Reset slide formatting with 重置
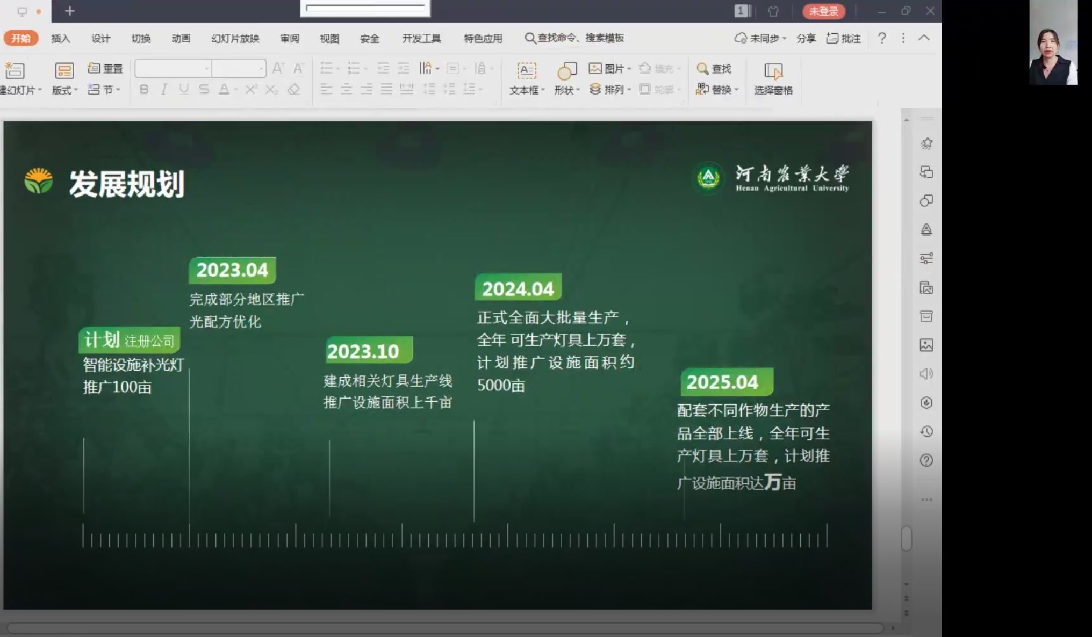The height and width of the screenshot is (637, 1092). (x=104, y=68)
